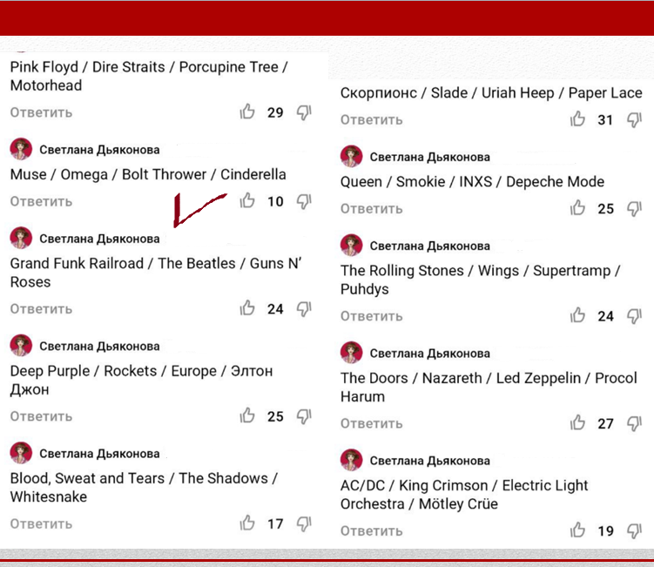The height and width of the screenshot is (567, 654).
Task: Dislike the Muse / Omega / Bolt Thrower comment
Action: click(x=304, y=201)
